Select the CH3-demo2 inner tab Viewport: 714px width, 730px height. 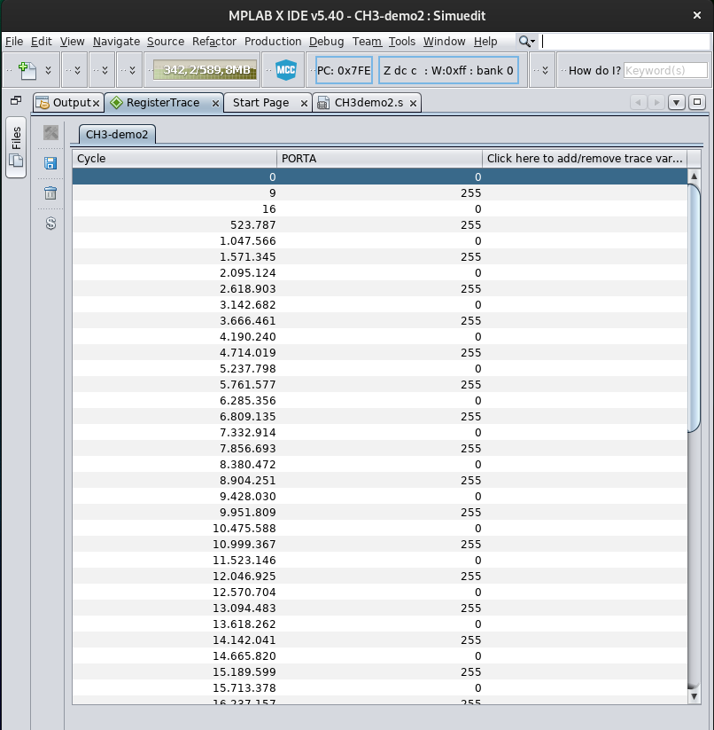[x=117, y=135]
